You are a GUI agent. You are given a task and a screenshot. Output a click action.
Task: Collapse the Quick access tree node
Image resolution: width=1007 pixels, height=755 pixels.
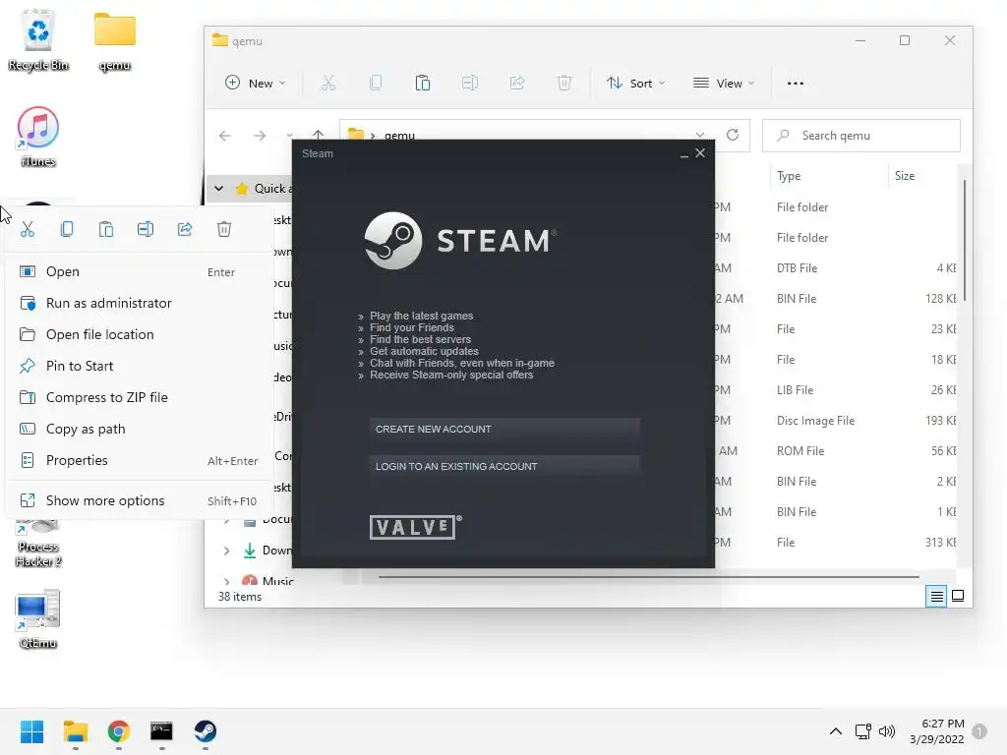coord(219,189)
